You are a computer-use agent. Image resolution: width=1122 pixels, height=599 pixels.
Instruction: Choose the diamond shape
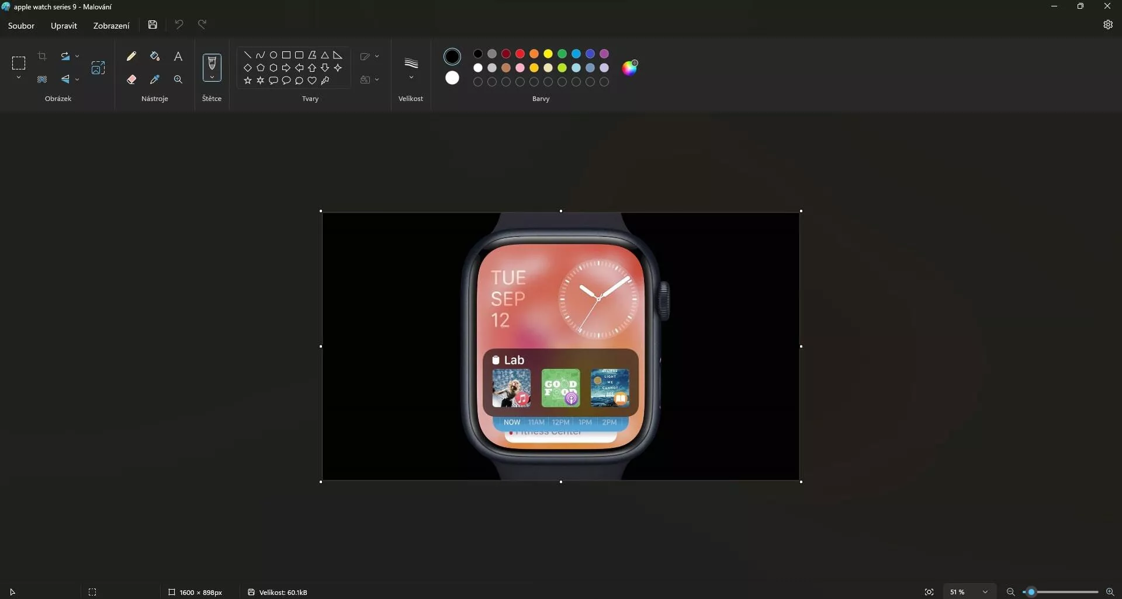point(248,68)
